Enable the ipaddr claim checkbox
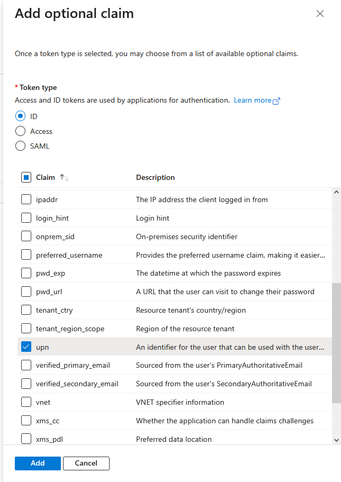Image resolution: width=341 pixels, height=482 pixels. point(26,200)
